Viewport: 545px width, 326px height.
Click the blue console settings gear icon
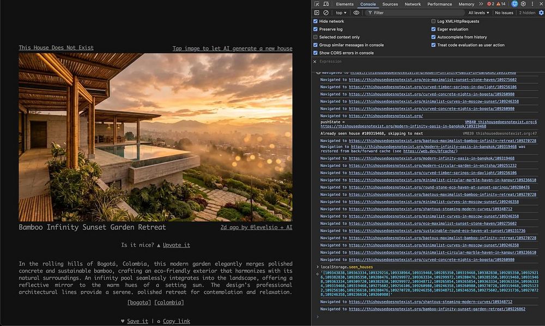click(541, 13)
